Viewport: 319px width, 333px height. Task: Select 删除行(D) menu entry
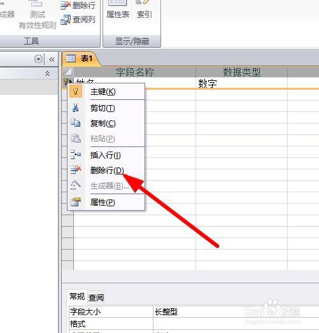click(106, 170)
